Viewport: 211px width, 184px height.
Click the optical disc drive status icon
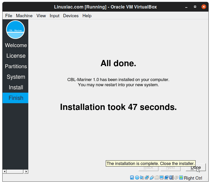click(137, 178)
